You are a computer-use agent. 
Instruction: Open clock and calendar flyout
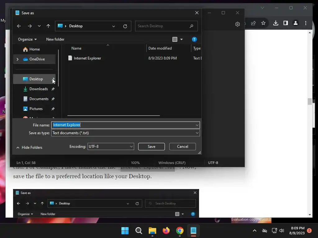(x=297, y=231)
